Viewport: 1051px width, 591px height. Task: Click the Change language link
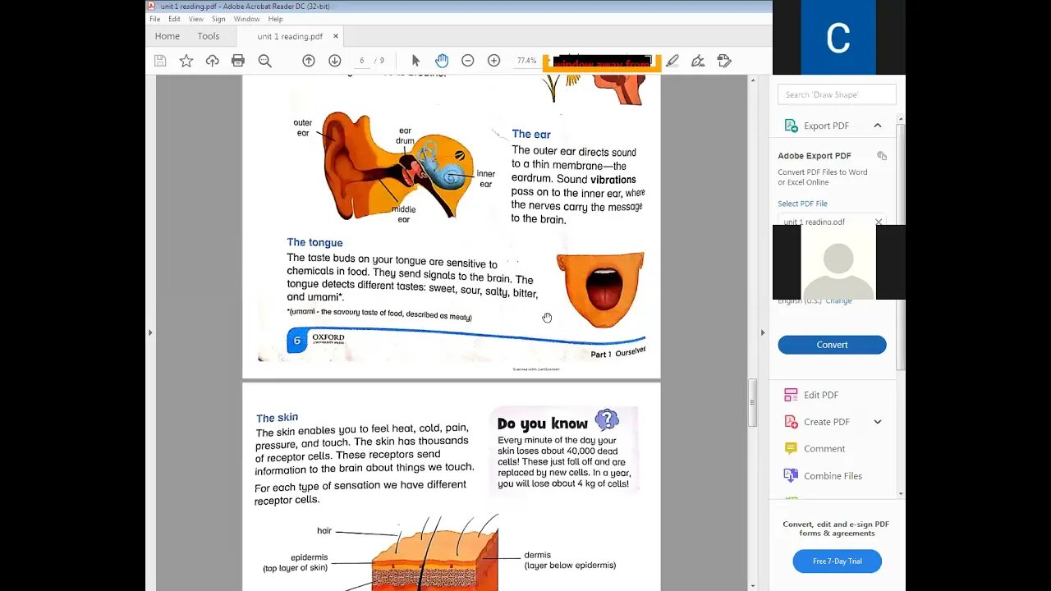coord(838,301)
